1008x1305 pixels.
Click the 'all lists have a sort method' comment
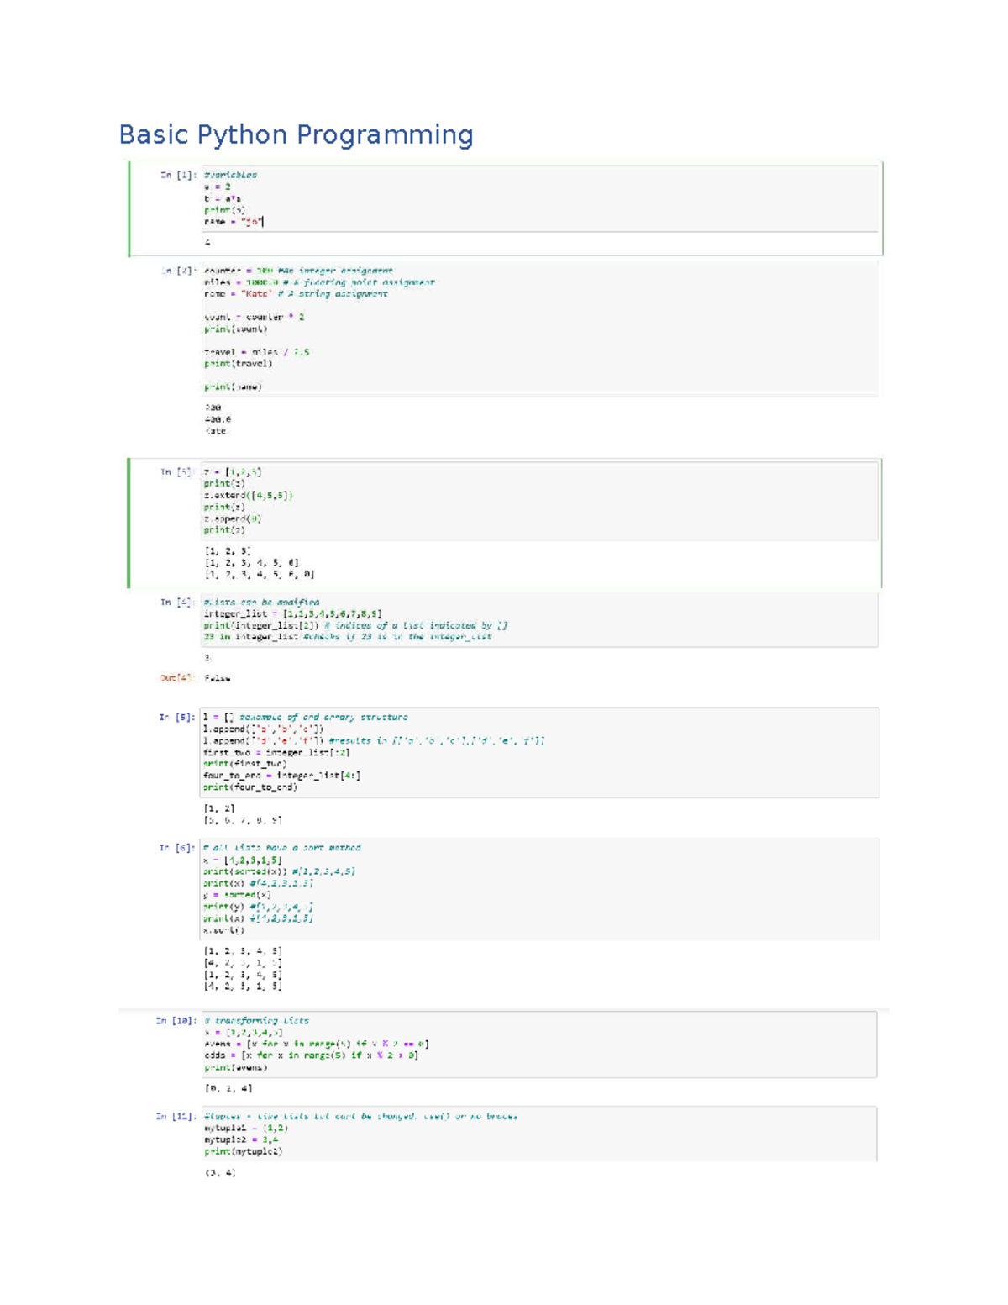click(x=282, y=848)
